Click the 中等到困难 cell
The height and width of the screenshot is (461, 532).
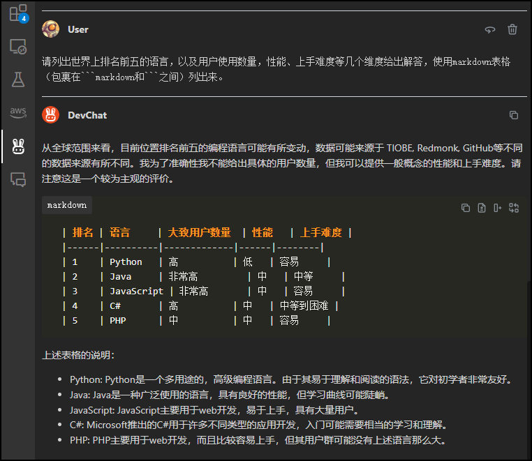coord(304,306)
